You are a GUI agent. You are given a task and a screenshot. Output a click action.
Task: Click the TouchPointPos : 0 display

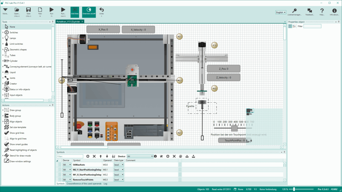(235, 140)
